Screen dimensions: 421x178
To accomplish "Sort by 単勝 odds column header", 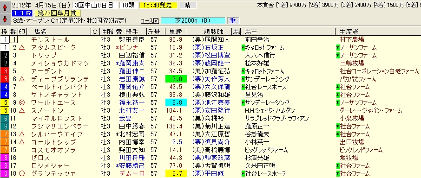I will click(x=175, y=32).
